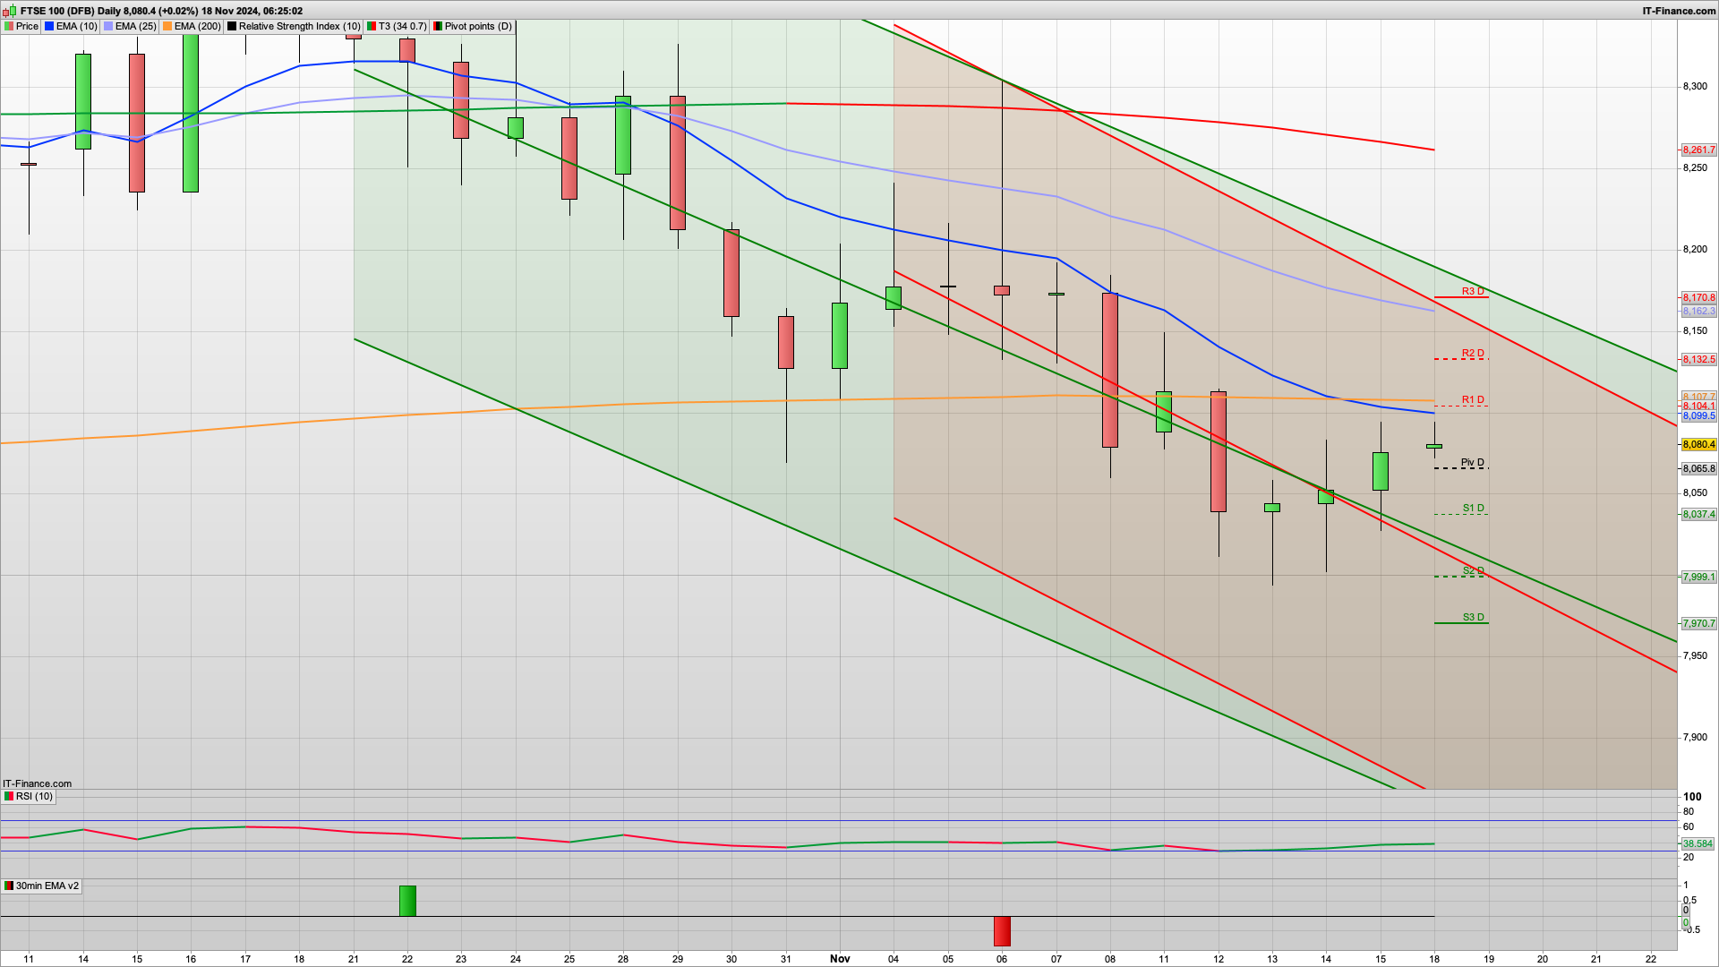The width and height of the screenshot is (1719, 967).
Task: Click the 30min EMA v2 panel icon
Action: point(9,886)
